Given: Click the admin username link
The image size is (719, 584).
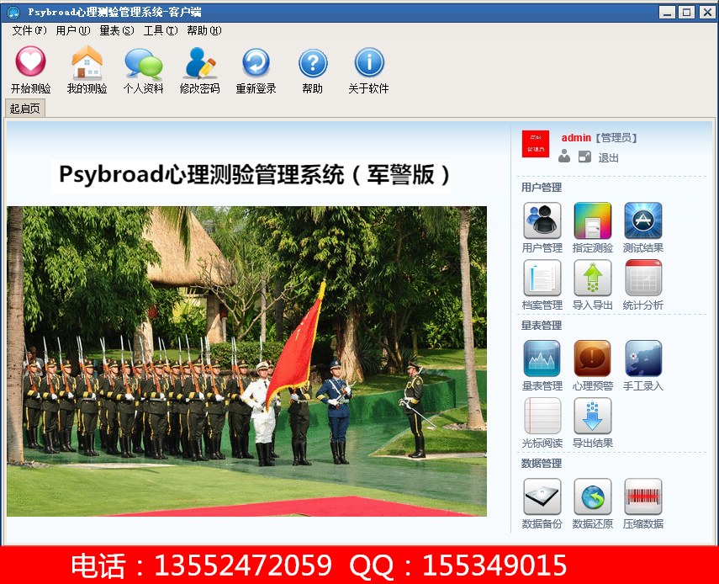Looking at the screenshot, I should pos(576,138).
